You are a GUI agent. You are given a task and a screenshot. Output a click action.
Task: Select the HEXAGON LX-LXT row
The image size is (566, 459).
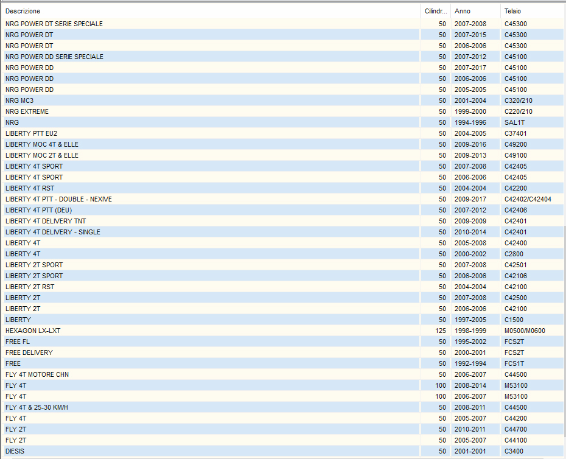(x=282, y=331)
